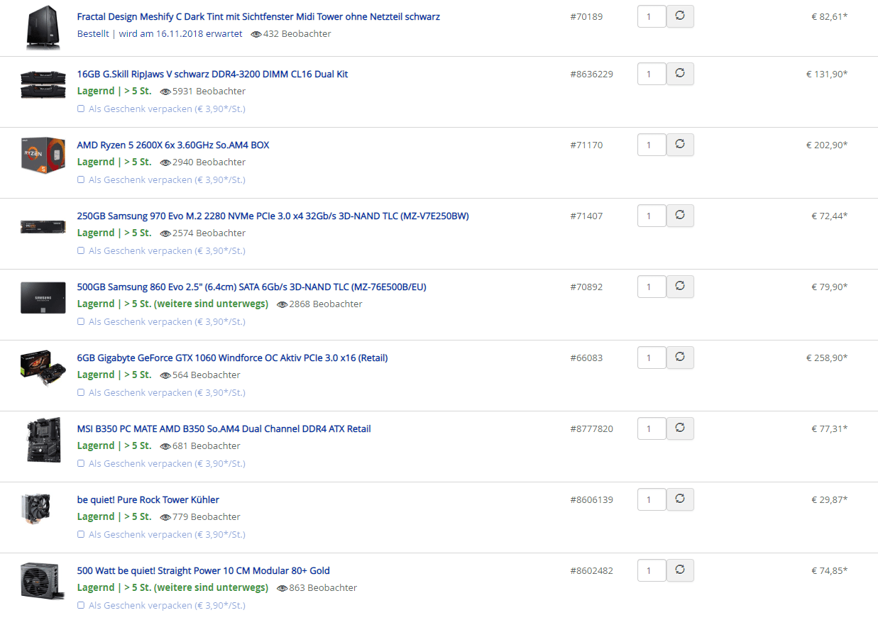Click quantity field for MSI B350 motherboard
878x620 pixels.
pos(652,428)
